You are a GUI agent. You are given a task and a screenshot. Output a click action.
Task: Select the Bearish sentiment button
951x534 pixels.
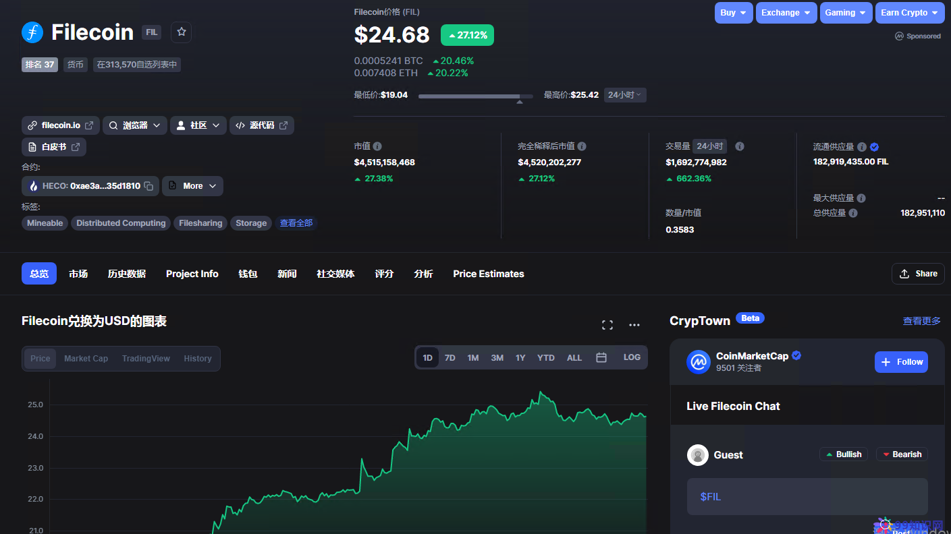[902, 454]
